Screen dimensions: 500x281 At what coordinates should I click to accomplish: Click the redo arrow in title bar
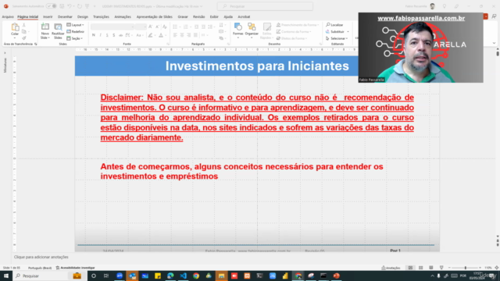pos(80,6)
